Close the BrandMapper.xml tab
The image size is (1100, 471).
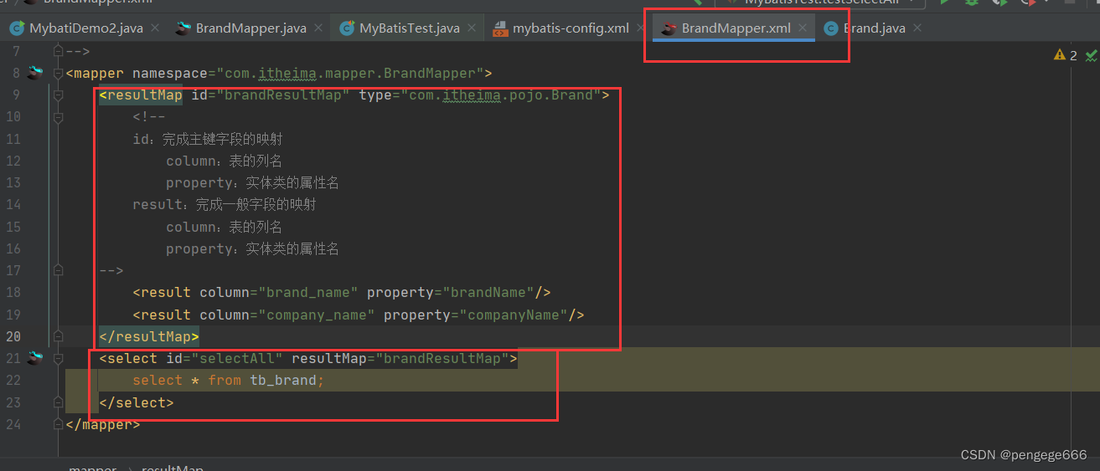(803, 28)
